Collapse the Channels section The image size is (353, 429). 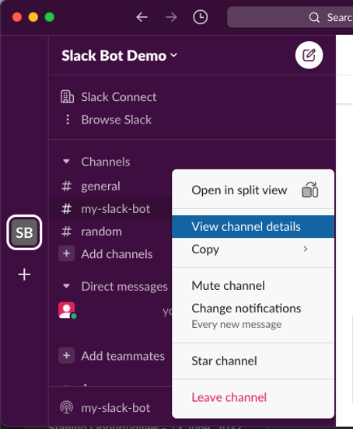(66, 162)
